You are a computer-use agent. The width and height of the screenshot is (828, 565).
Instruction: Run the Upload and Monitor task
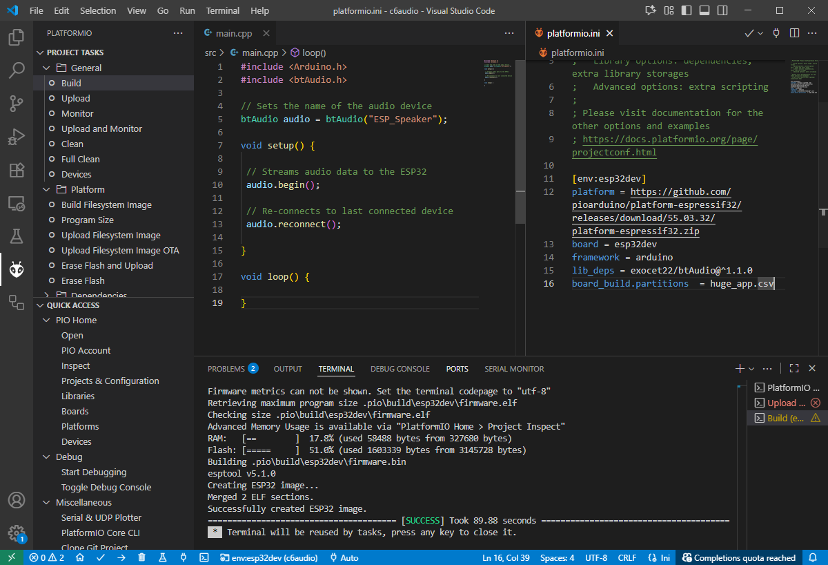(x=101, y=128)
